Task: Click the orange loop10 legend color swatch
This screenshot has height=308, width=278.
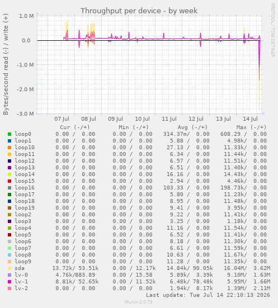Action: coord(10,148)
